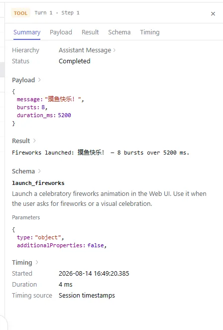Click the Result section heading
The width and height of the screenshot is (223, 330).
(x=21, y=141)
